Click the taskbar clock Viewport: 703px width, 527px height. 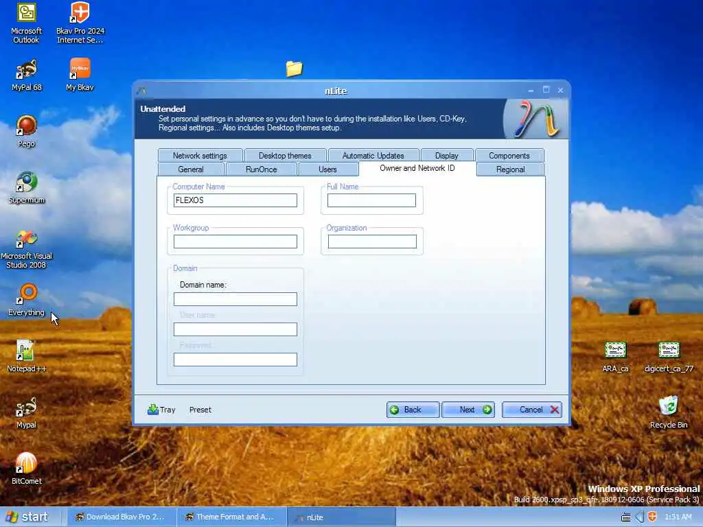point(678,517)
